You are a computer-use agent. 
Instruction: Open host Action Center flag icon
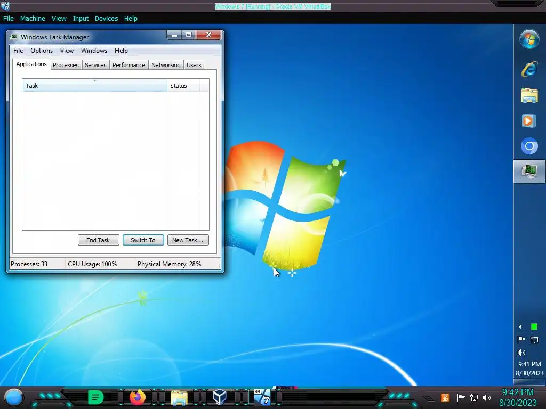pyautogui.click(x=461, y=397)
